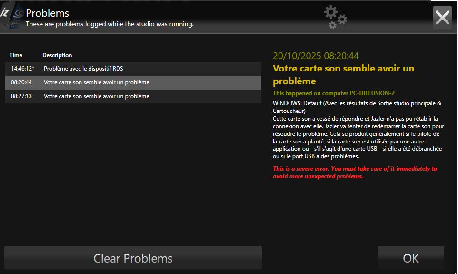Screen dimensions: 458x274
Task: Click the Jazler logo icon in header
Action: [x=11, y=15]
